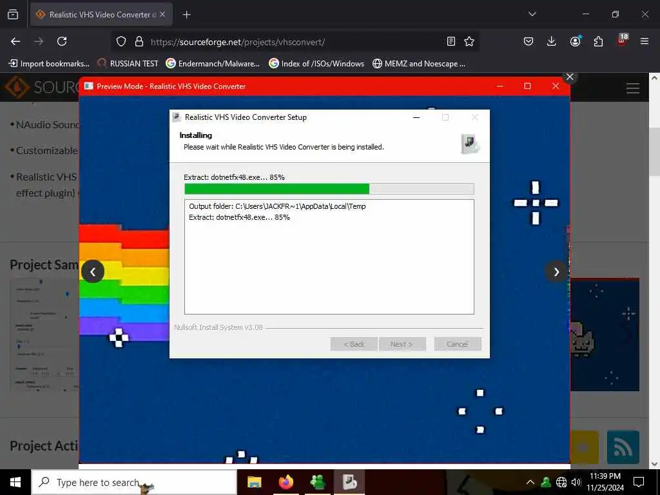Select the Realistic VHS Video Converter tab
Viewport: 660px width, 495px height.
click(101, 14)
